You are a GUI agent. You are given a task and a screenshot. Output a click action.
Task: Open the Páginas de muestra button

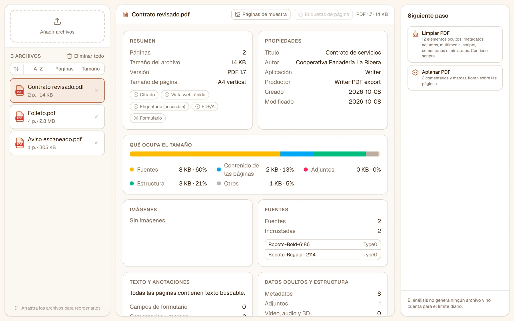(x=261, y=14)
